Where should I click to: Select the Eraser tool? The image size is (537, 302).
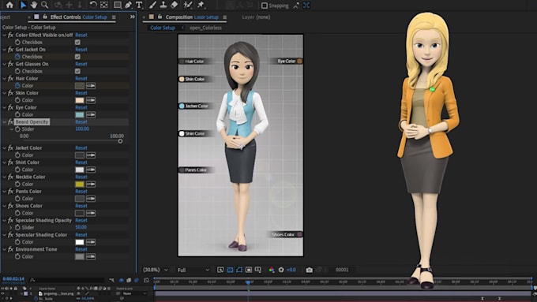pos(174,5)
